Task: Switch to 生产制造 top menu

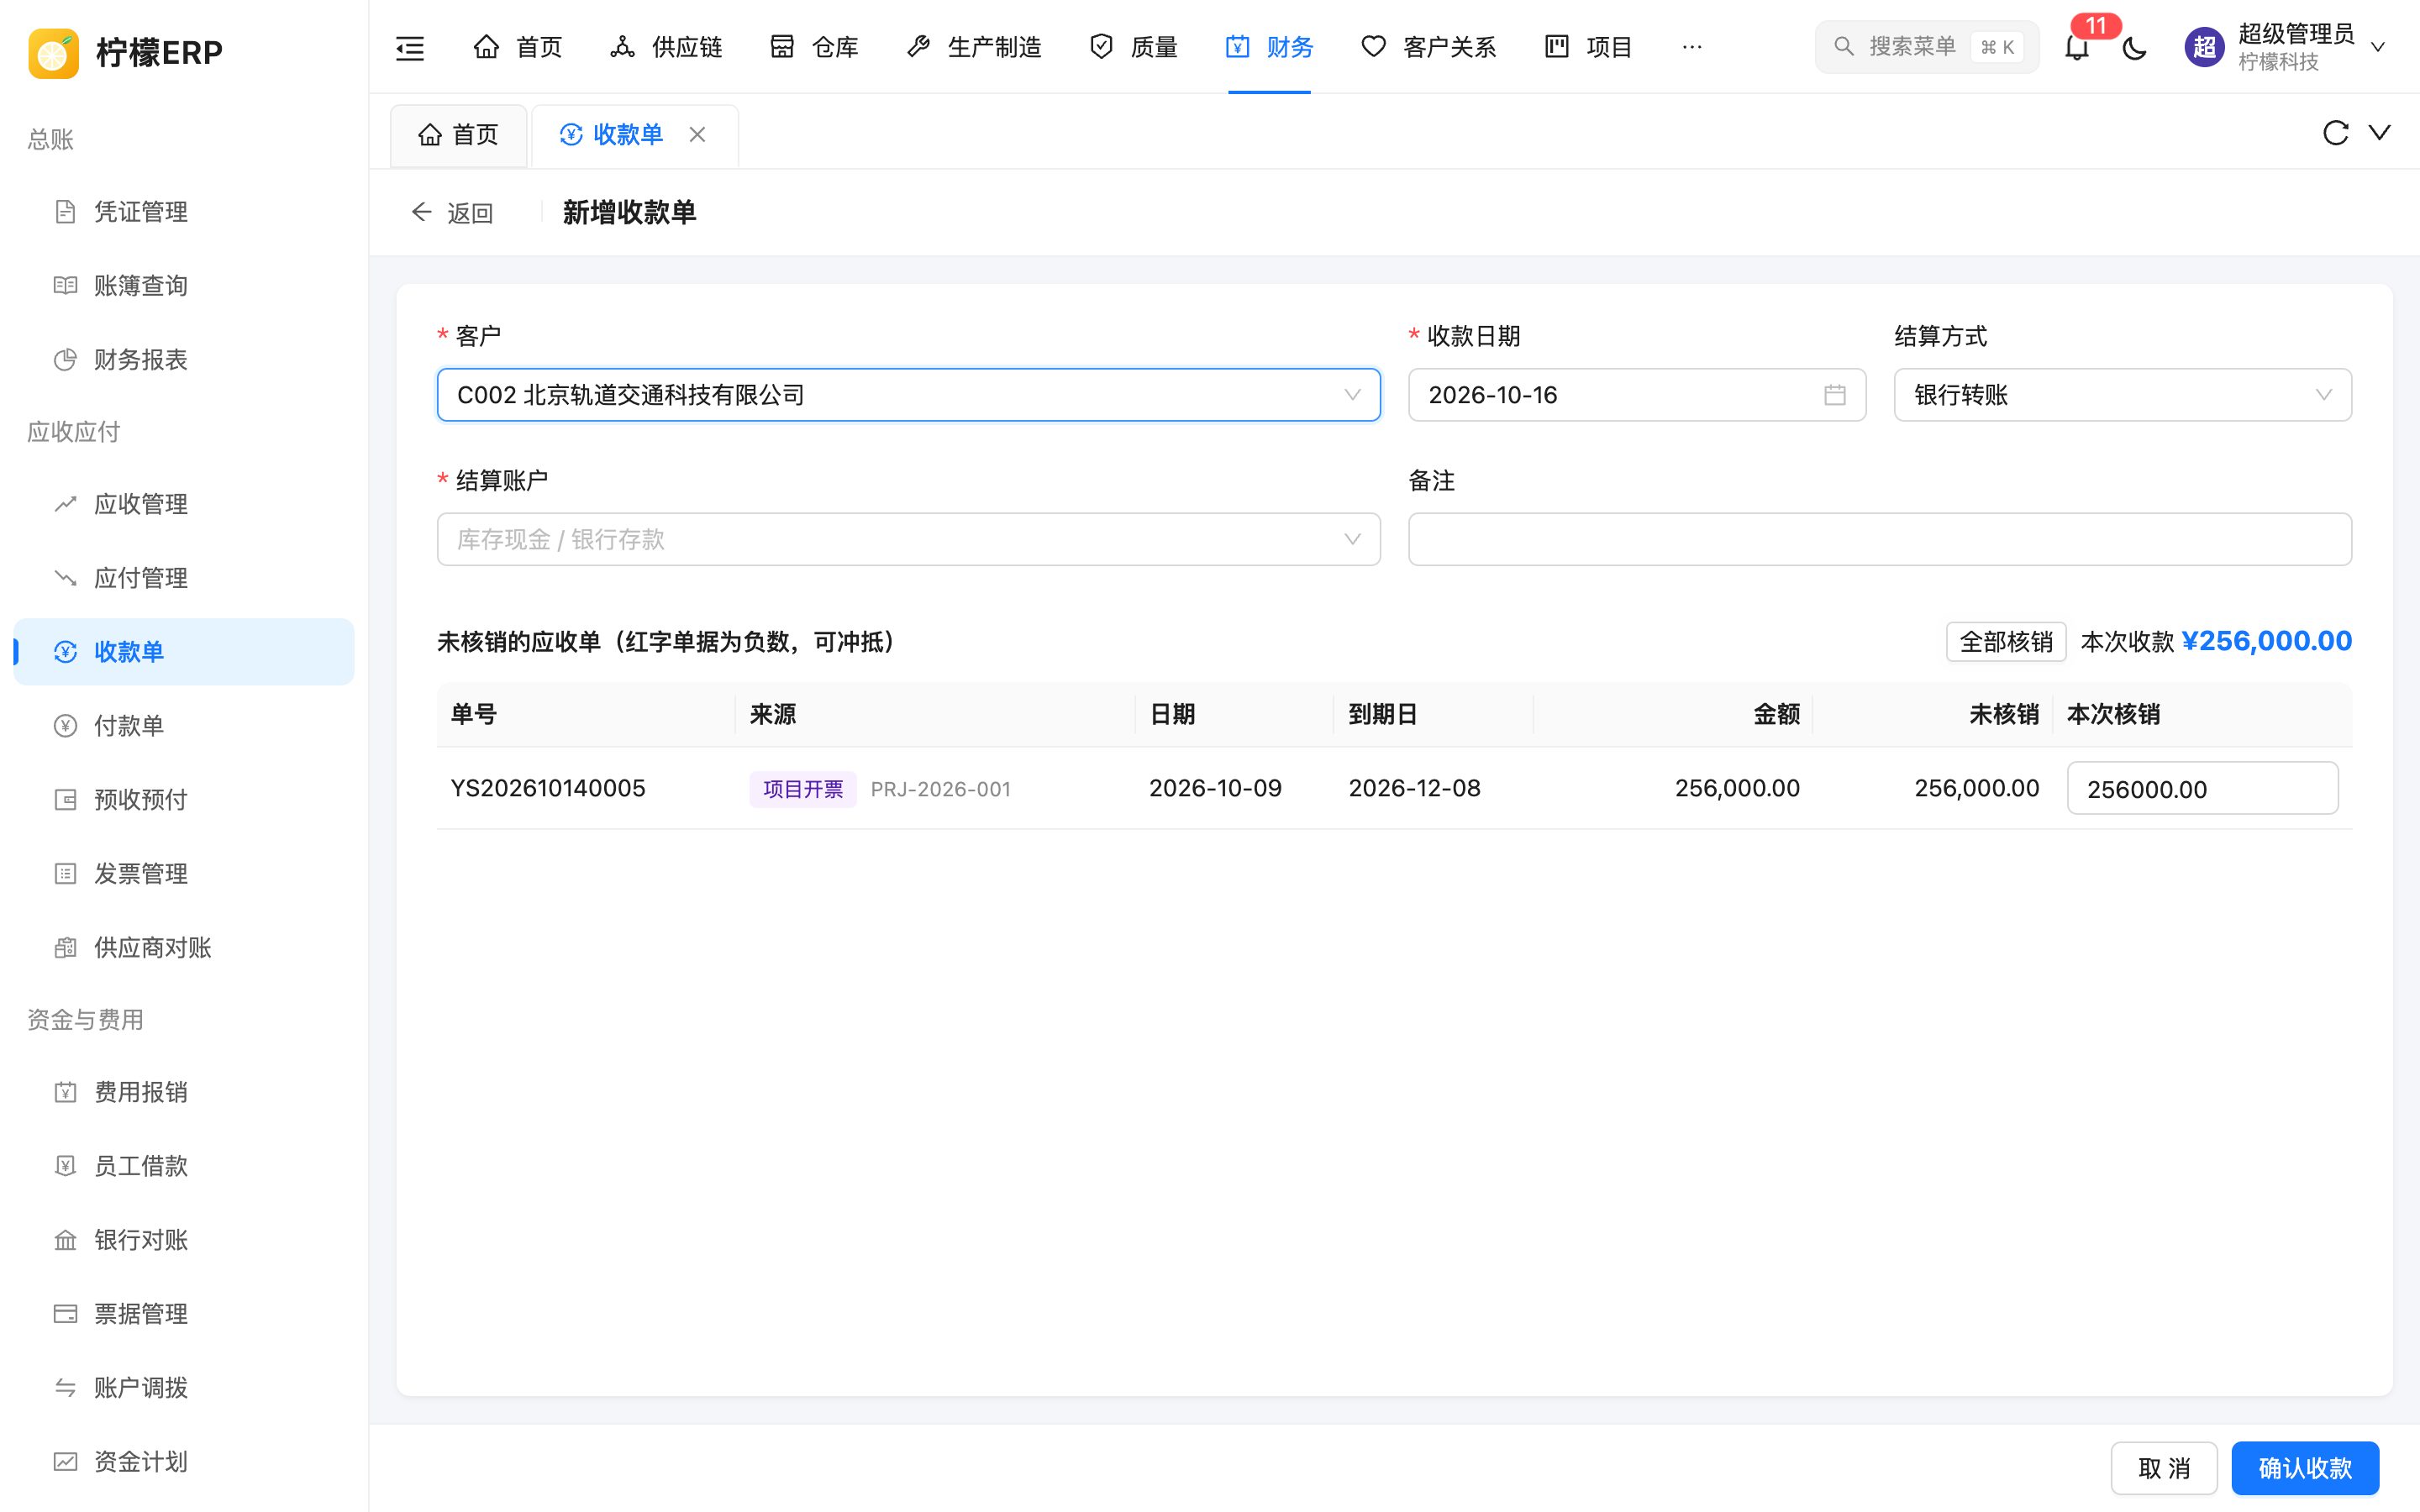Action: pyautogui.click(x=974, y=47)
